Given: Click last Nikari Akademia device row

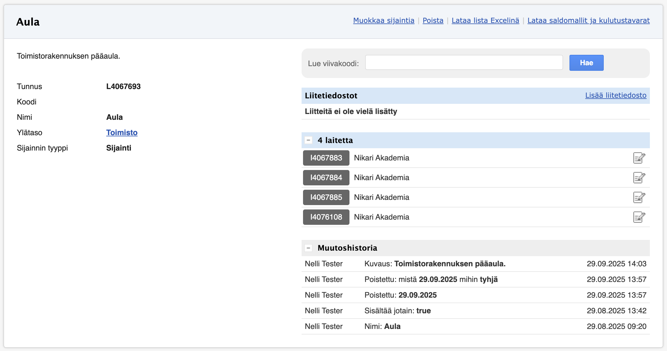Looking at the screenshot, I should point(381,217).
